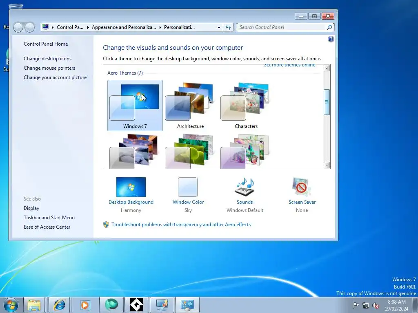Select the Architecture theme
This screenshot has height=313, width=418.
(x=190, y=106)
